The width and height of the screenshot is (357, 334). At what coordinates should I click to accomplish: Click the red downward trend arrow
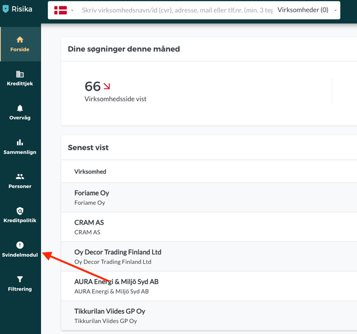click(x=107, y=86)
